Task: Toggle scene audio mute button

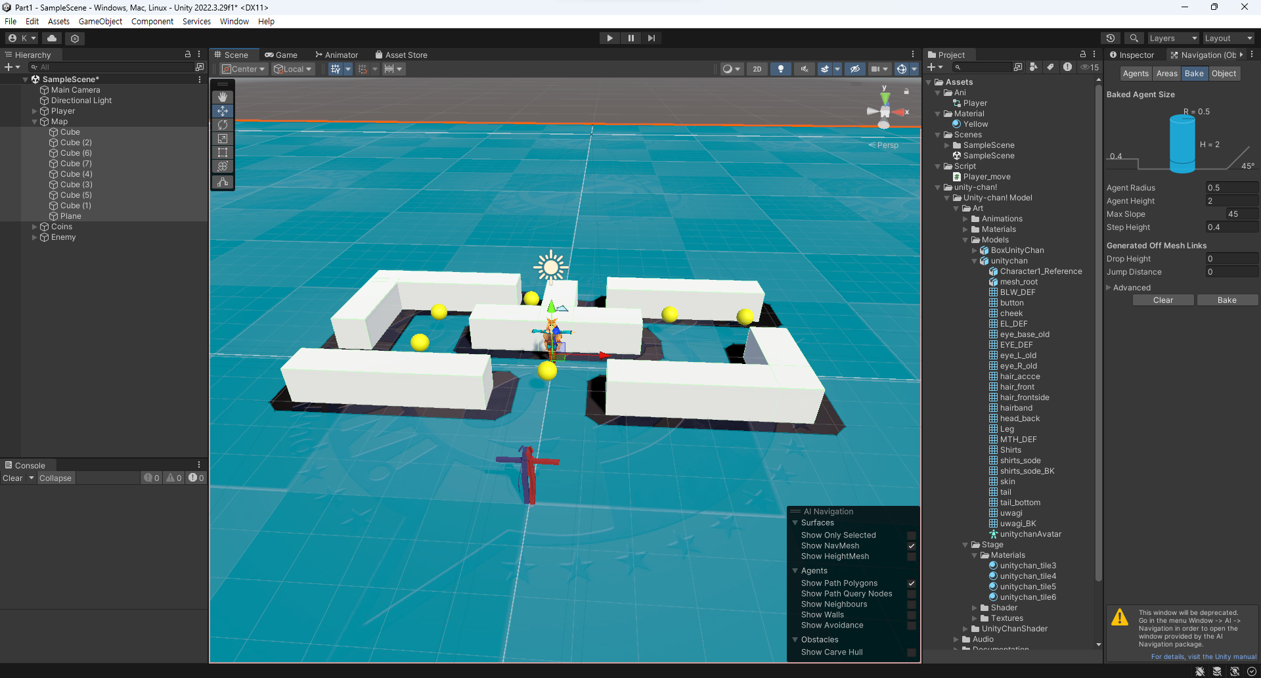Action: (804, 69)
